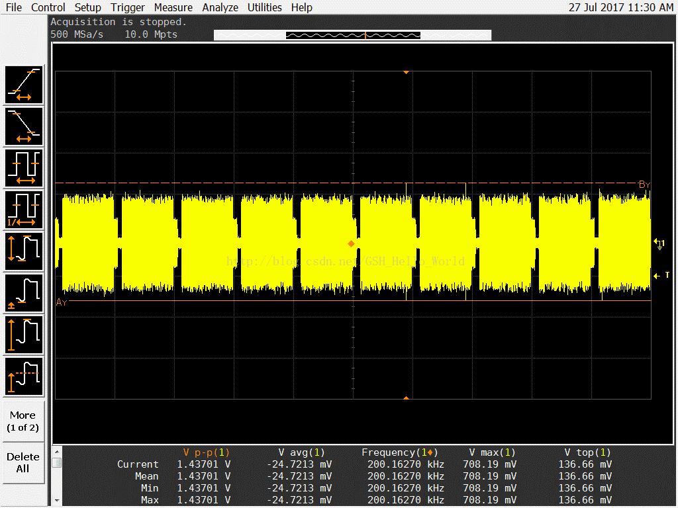Open the Setup menu

click(88, 7)
